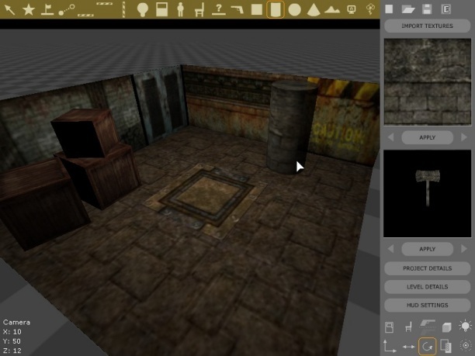
Task: Click Import Textures button
Action: point(427,26)
